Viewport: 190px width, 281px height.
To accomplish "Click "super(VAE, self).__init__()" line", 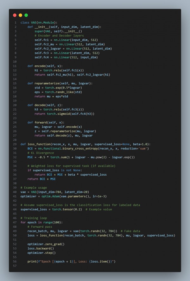I will coord(58,31).
